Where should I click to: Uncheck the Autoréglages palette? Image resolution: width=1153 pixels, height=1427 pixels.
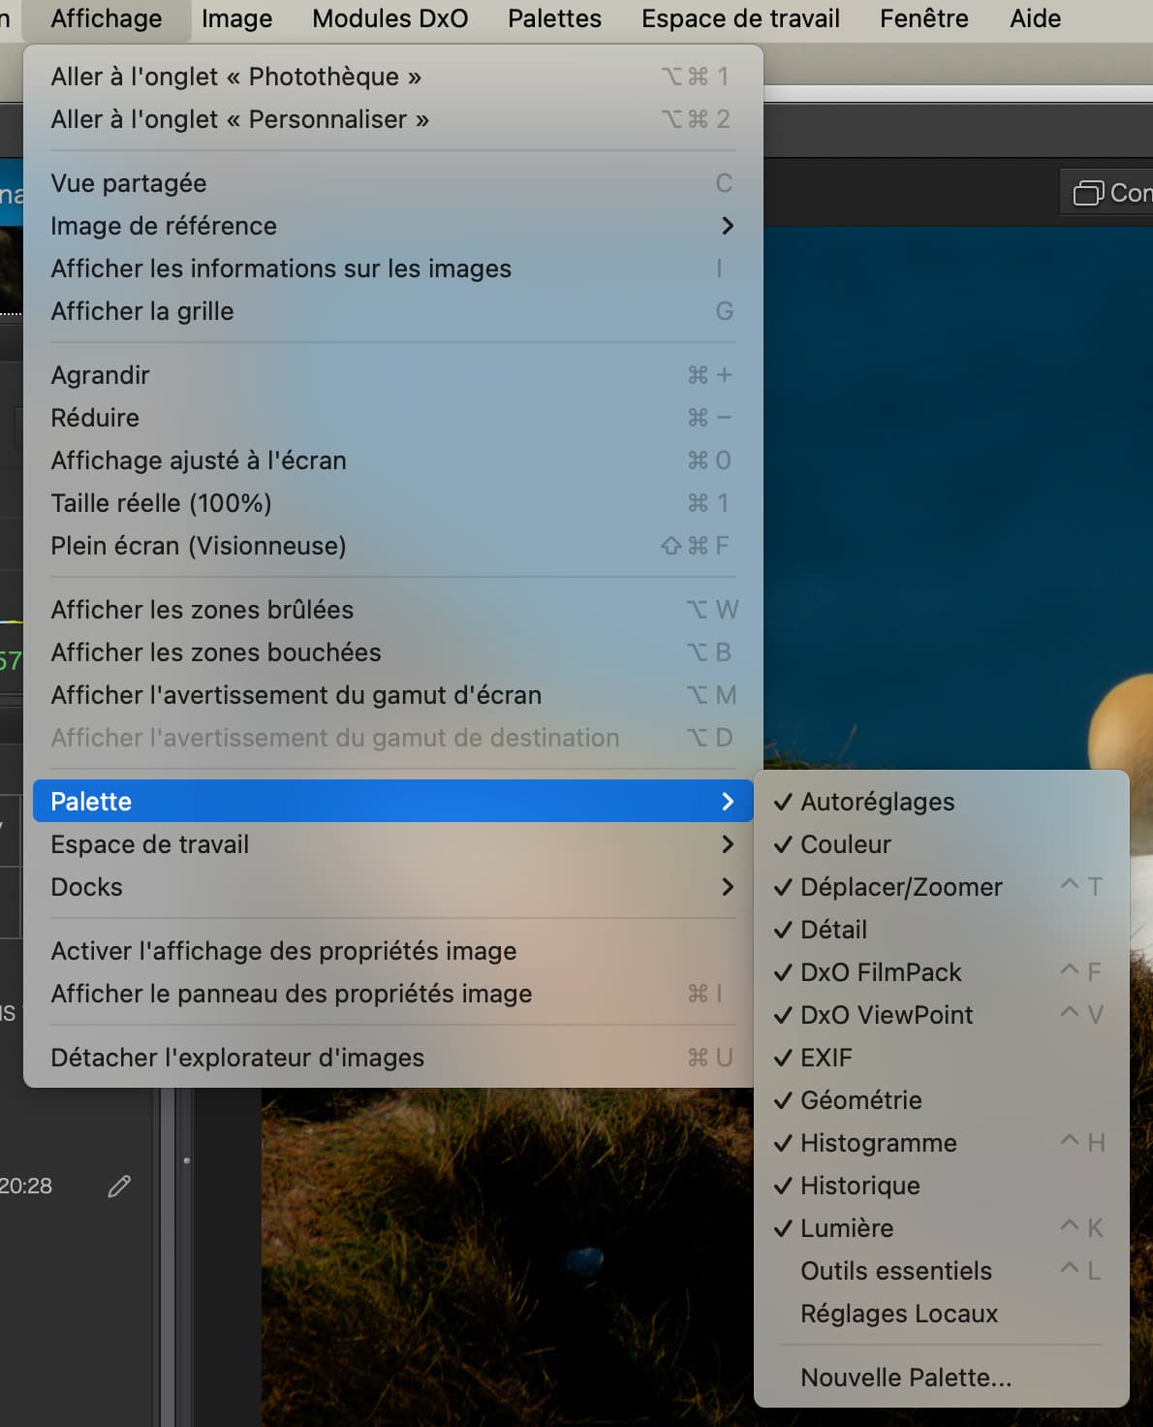coord(877,802)
